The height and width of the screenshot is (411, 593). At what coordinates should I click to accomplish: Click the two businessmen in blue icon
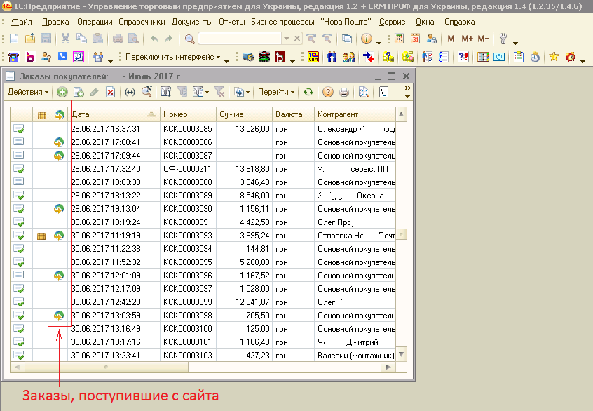(332, 57)
